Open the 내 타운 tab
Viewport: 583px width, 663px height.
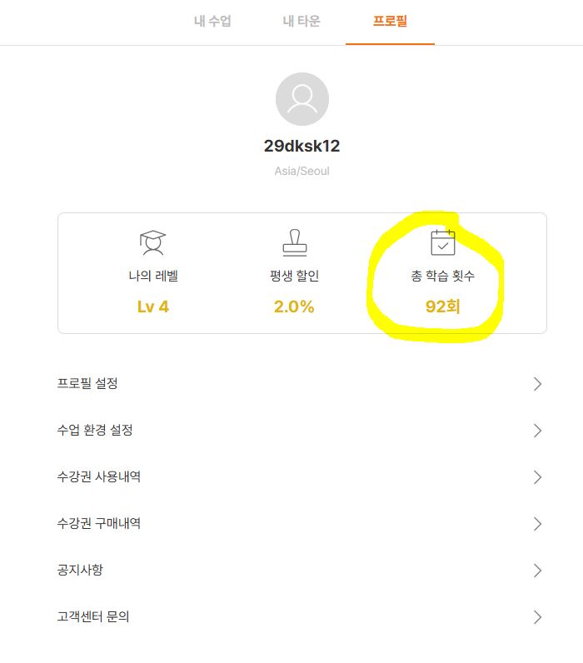pos(301,22)
